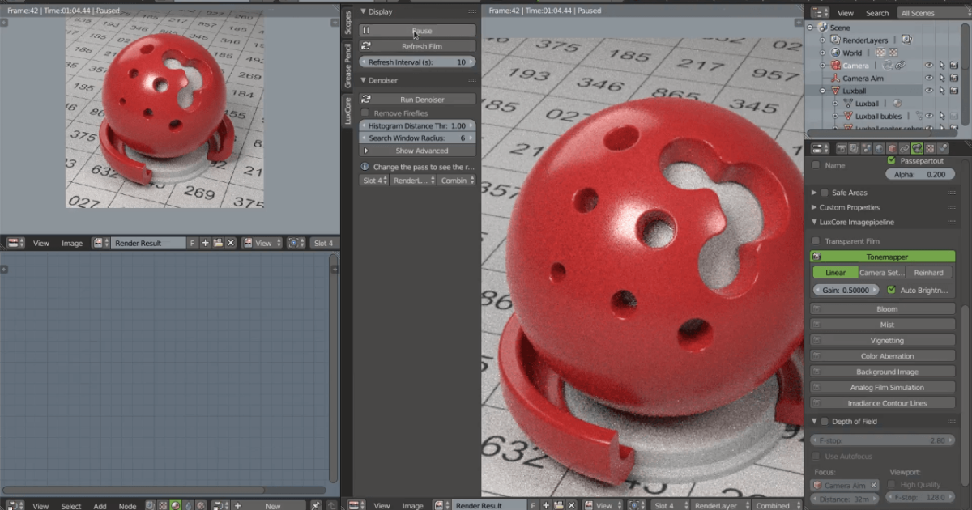Toggle Camera renderability camera icon

point(954,66)
